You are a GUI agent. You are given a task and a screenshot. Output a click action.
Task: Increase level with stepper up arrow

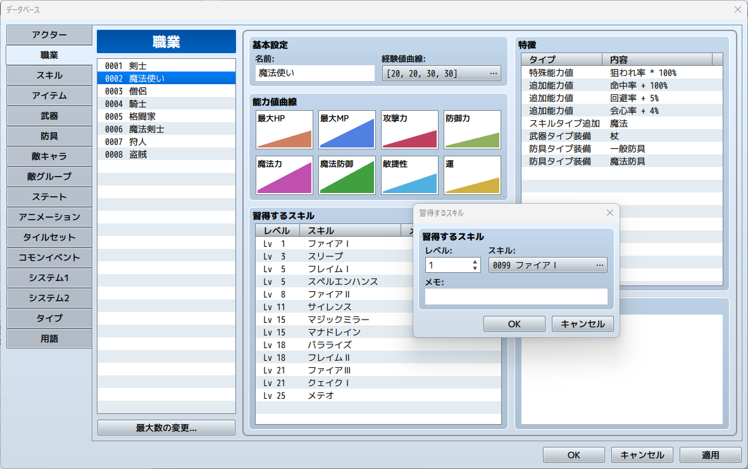point(475,261)
